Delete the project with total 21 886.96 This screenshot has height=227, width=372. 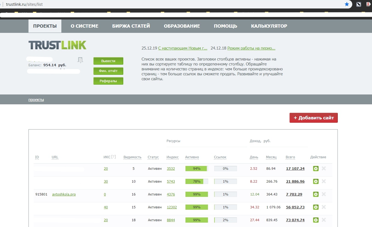tap(324, 181)
